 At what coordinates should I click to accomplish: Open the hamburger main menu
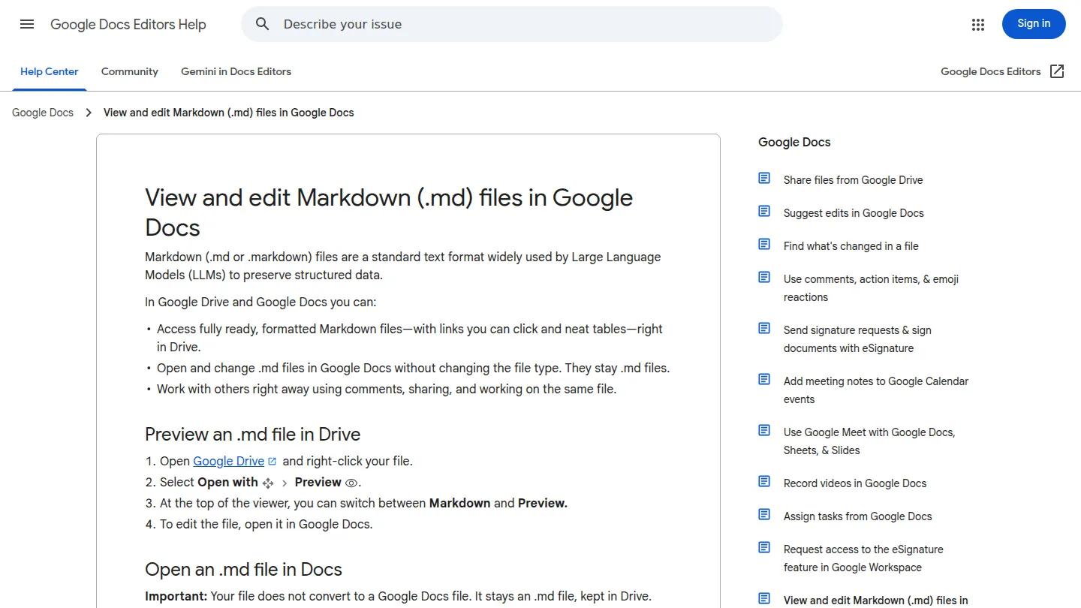coord(27,24)
